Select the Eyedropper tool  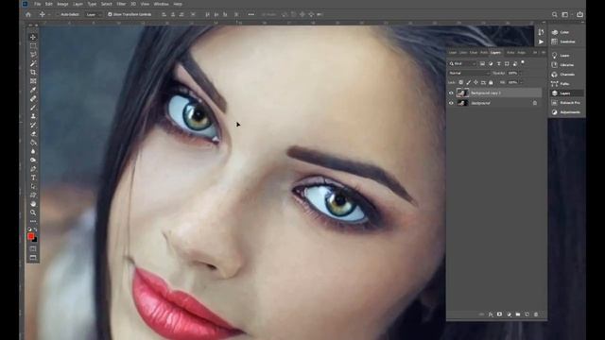[33, 90]
